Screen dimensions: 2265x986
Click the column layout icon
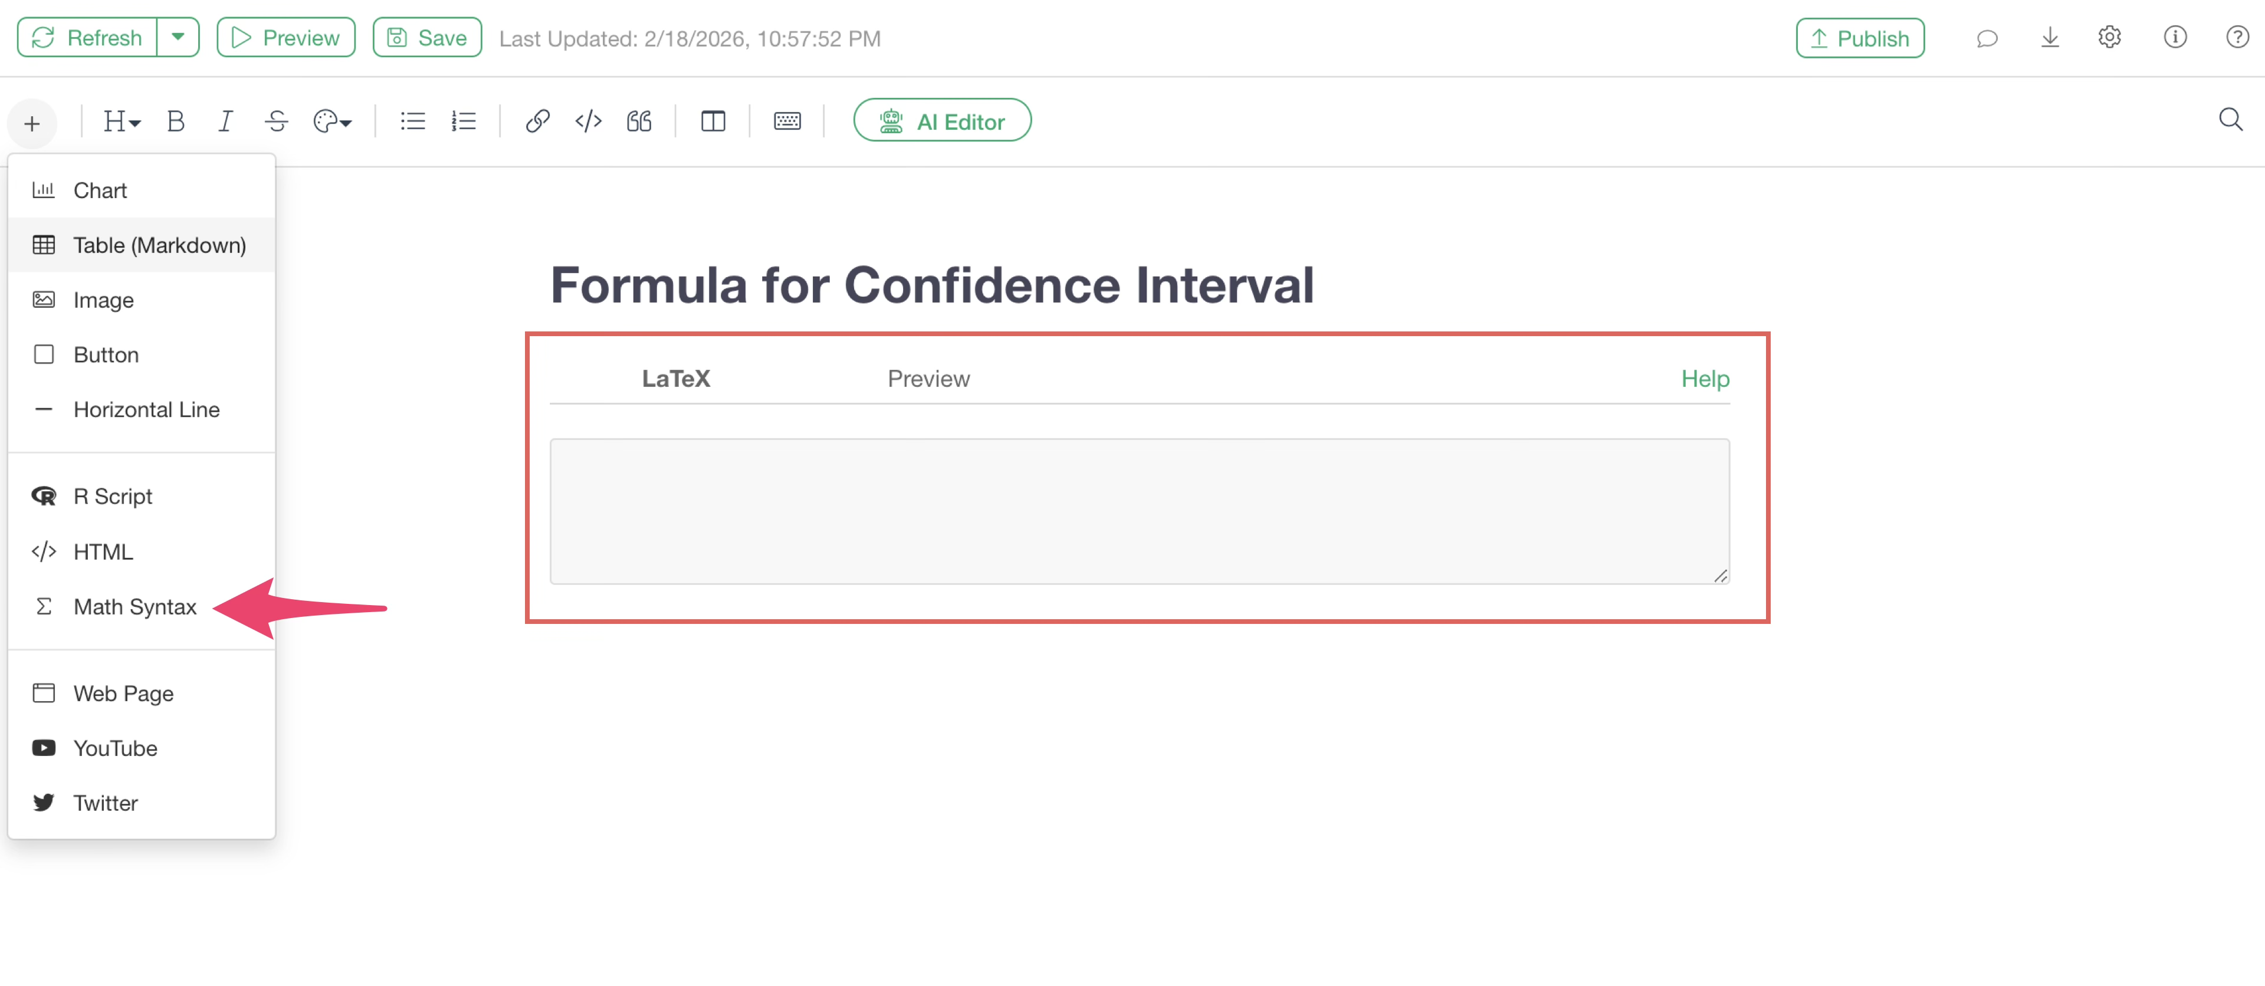713,121
